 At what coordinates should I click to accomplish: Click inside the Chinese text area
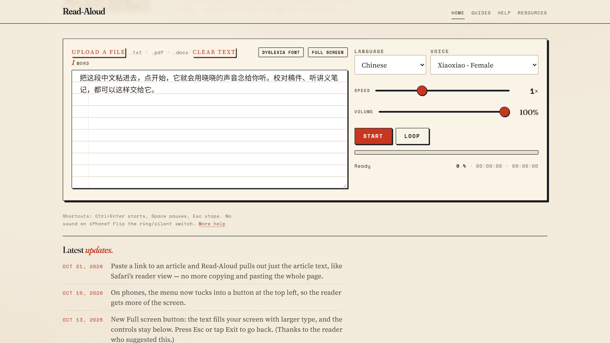point(210,129)
